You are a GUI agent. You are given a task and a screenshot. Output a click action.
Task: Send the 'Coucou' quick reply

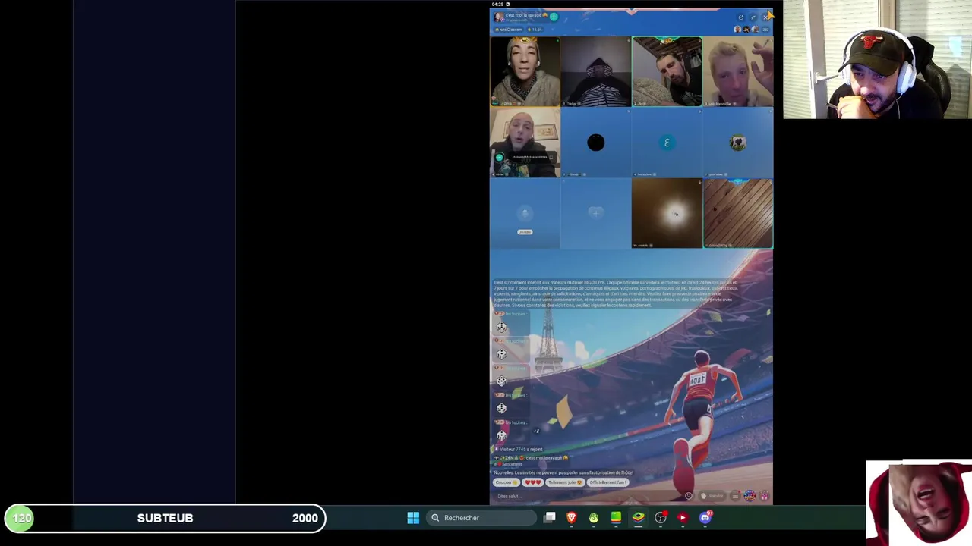(x=506, y=482)
